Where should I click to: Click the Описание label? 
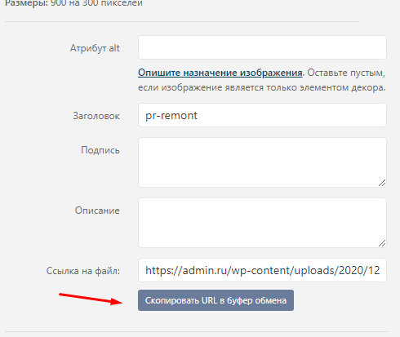point(97,211)
